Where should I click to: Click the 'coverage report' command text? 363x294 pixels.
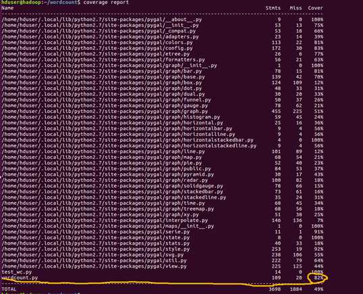(x=106, y=2)
